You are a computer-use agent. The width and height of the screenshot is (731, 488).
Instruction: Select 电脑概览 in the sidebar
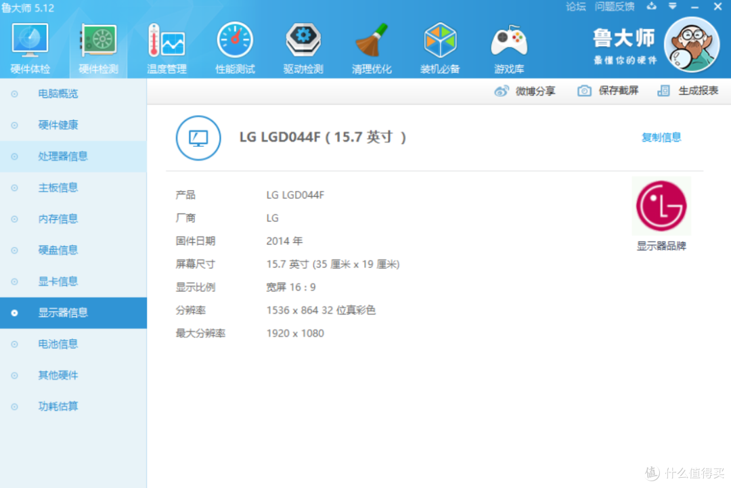(x=73, y=93)
